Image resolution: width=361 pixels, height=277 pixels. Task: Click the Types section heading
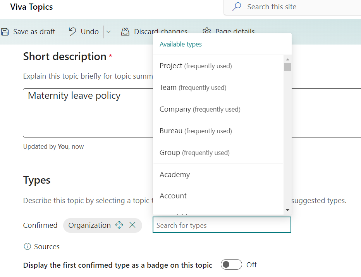click(x=37, y=180)
